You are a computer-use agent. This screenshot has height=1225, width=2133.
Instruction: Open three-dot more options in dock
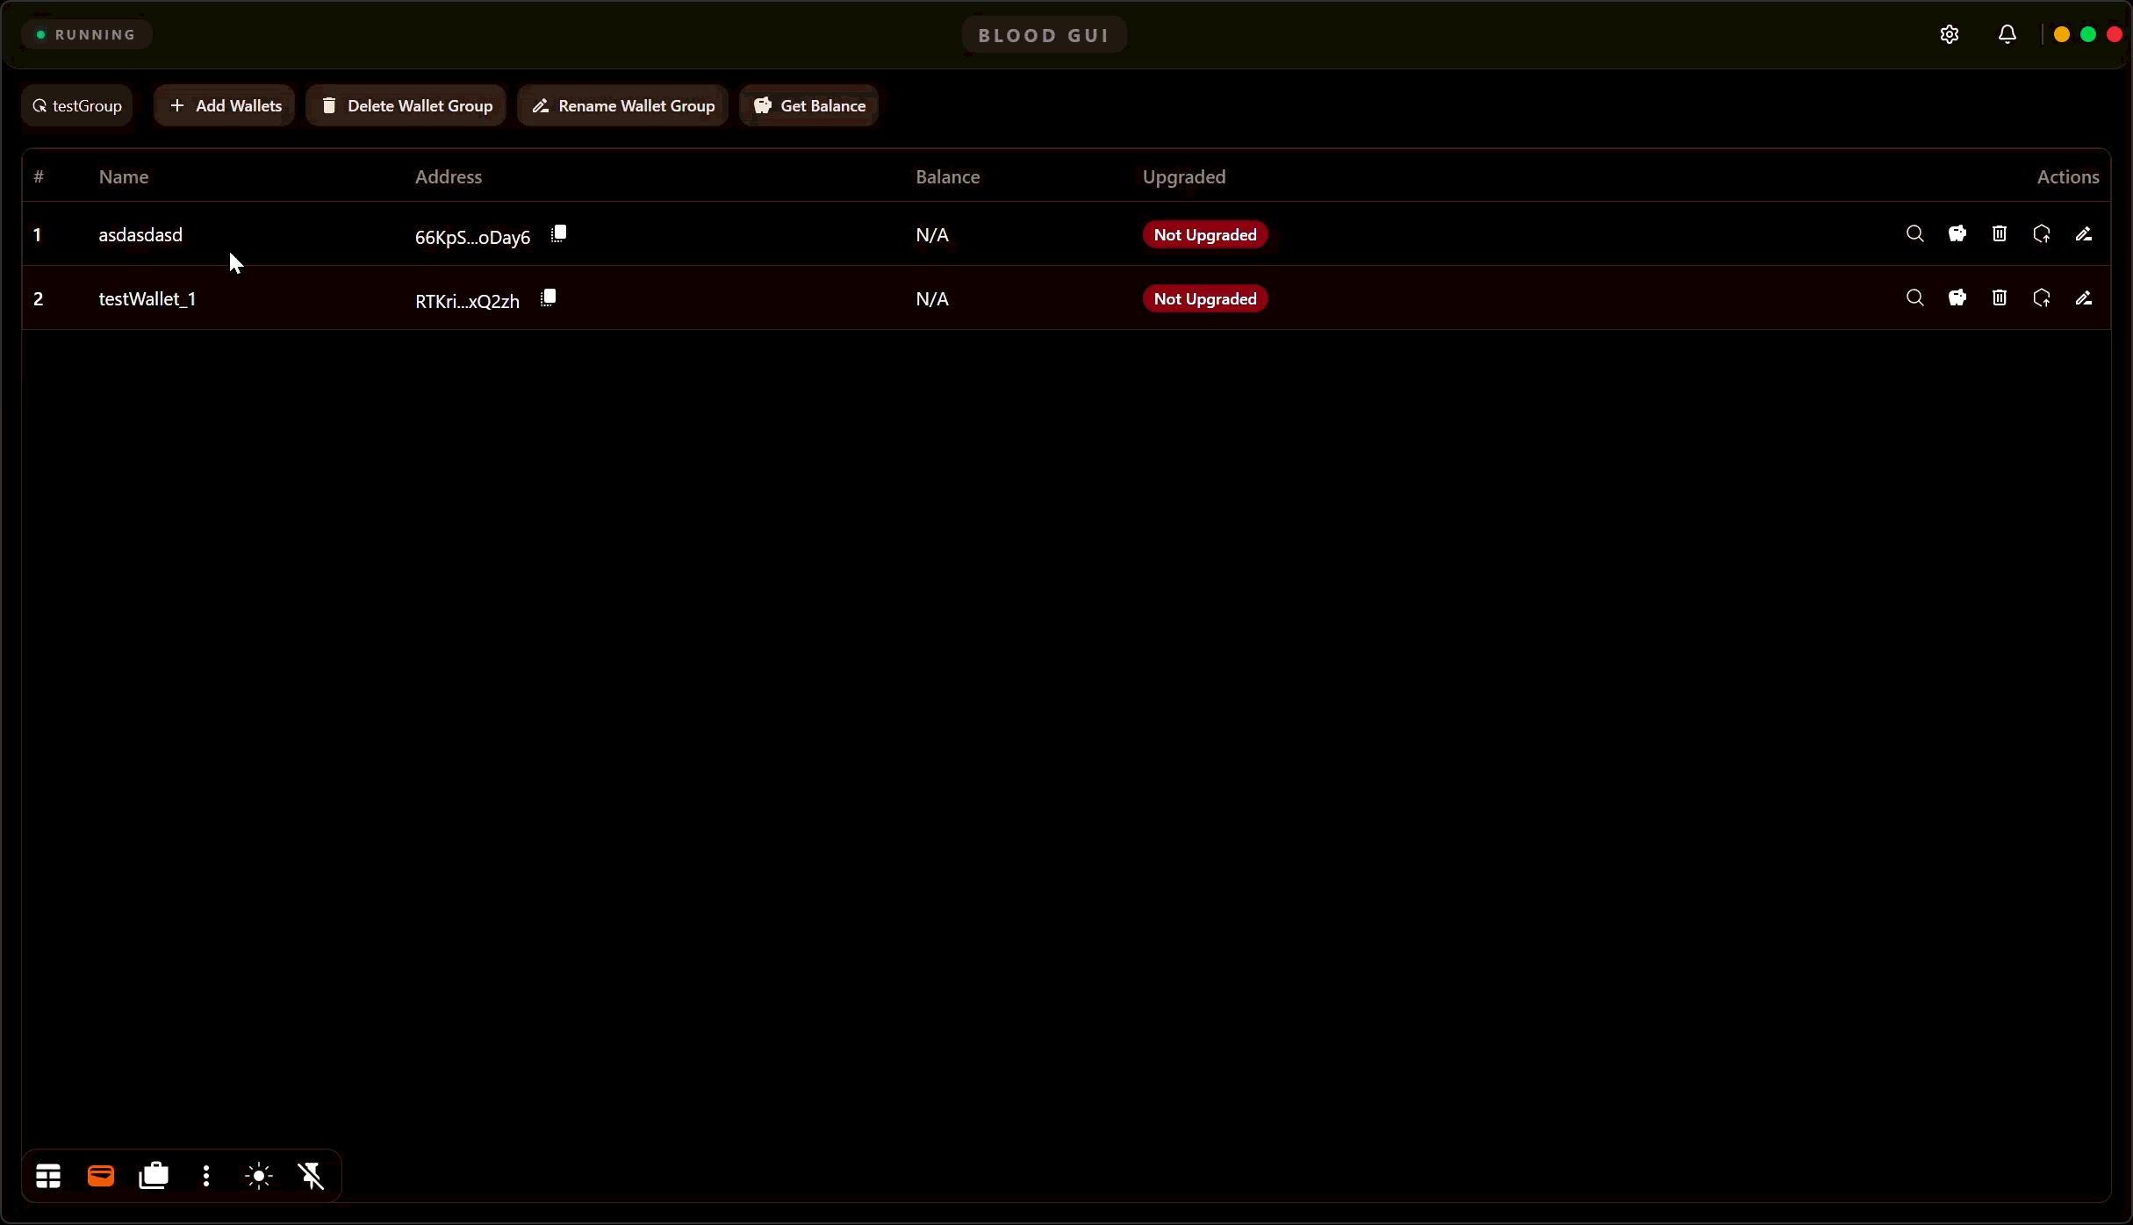pyautogui.click(x=206, y=1176)
